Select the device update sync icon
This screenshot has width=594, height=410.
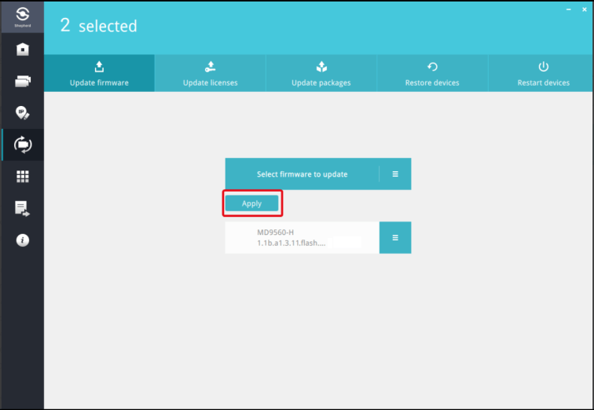(x=22, y=145)
